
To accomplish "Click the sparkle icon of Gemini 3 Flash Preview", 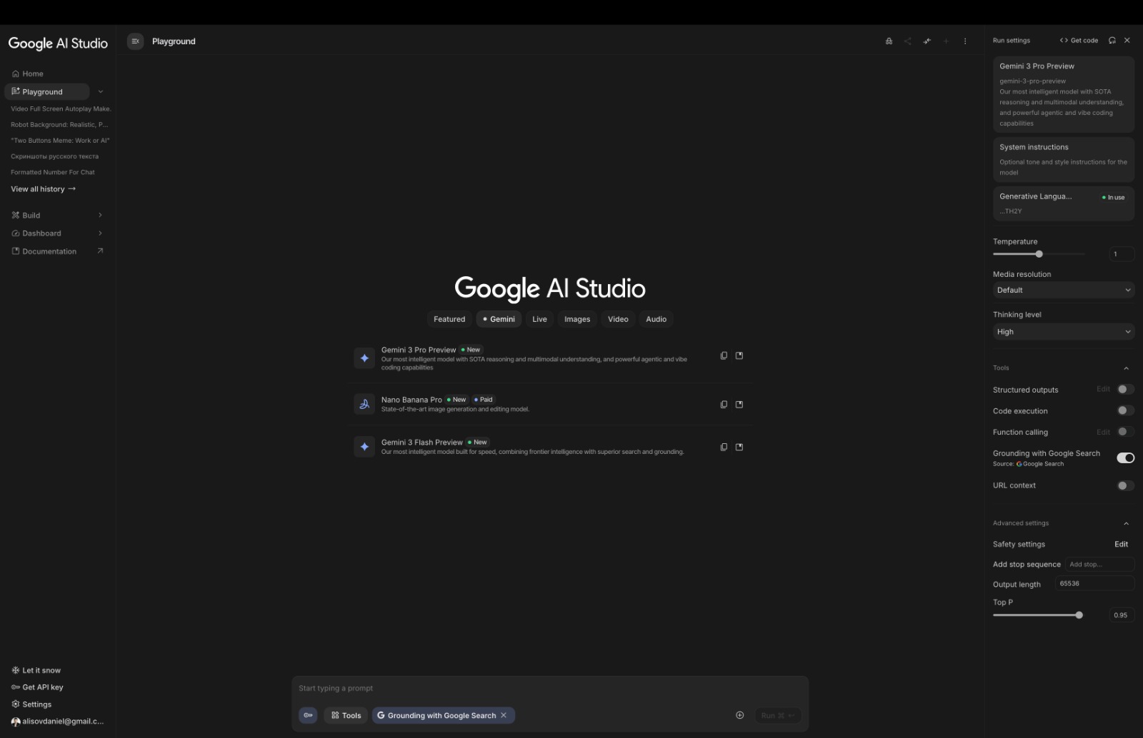I will (364, 447).
